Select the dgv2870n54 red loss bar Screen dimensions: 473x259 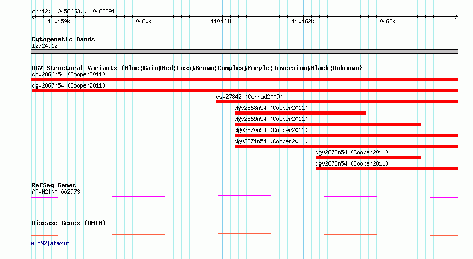(347, 135)
